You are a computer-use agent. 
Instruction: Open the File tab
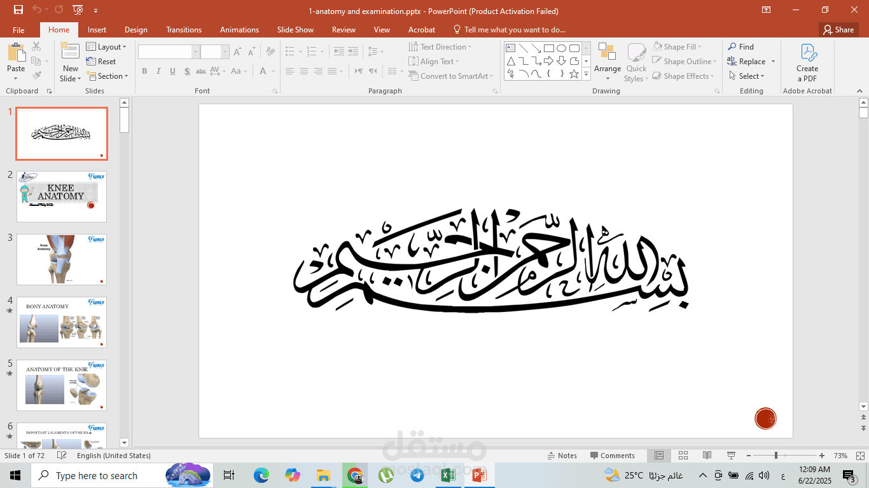(18, 30)
